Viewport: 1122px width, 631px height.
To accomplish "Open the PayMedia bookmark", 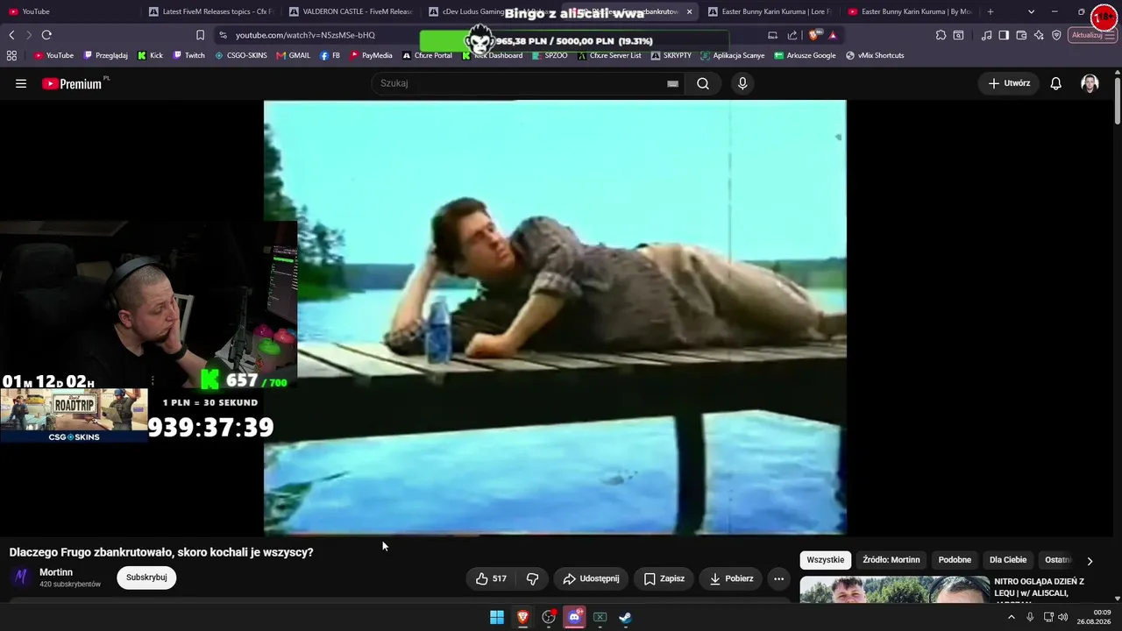I will point(372,55).
